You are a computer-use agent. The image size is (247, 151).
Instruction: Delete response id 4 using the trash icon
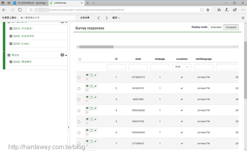(x=87, y=112)
